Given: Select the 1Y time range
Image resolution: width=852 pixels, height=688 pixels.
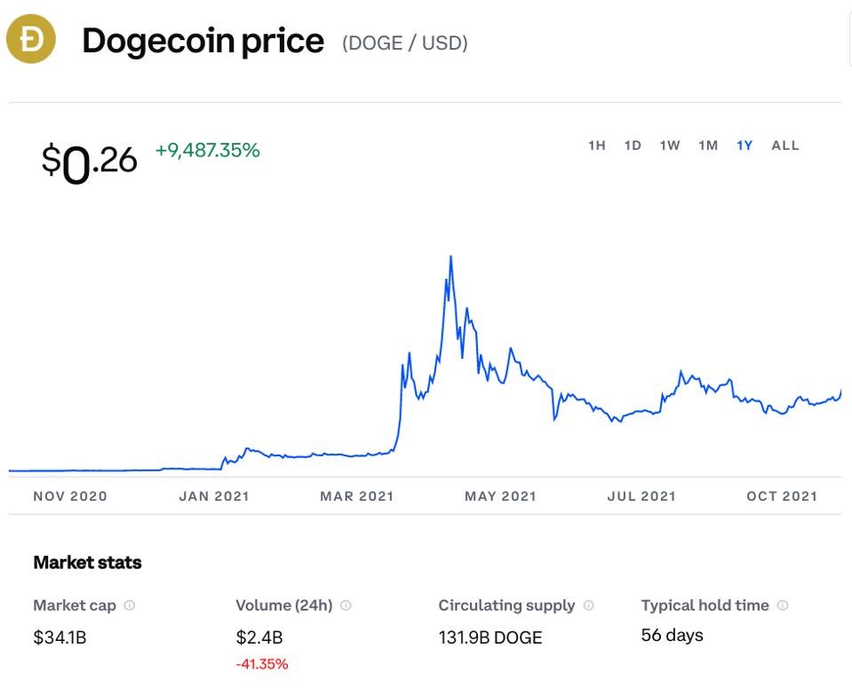Looking at the screenshot, I should 745,146.
